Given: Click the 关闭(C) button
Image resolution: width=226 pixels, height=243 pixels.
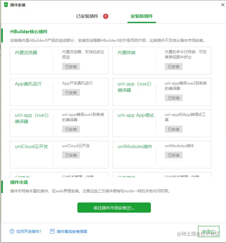Looking at the screenshot, I should [209, 231].
